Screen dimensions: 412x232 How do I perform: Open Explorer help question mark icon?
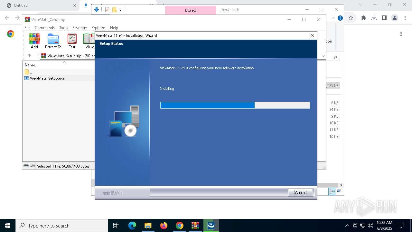pos(340,18)
